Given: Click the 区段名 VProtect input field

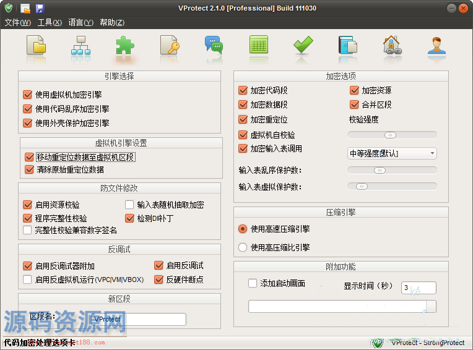Looking at the screenshot, I should pos(138,319).
